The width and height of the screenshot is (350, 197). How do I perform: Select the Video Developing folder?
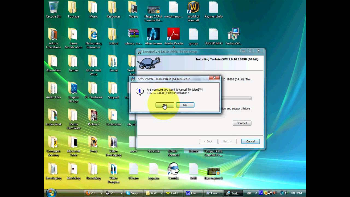point(113,146)
